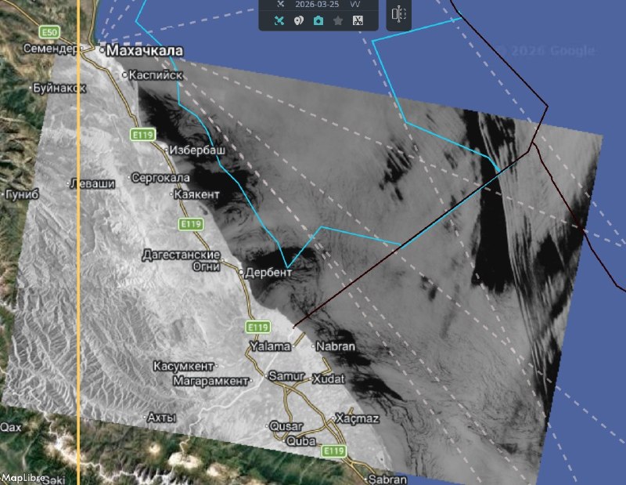Click the MapLibre attribution logo
Viewport: 626px width, 485px height.
[x=20, y=477]
